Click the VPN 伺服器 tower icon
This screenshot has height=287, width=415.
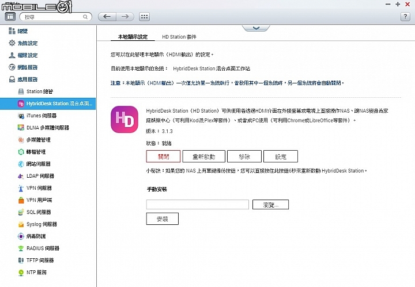21,188
